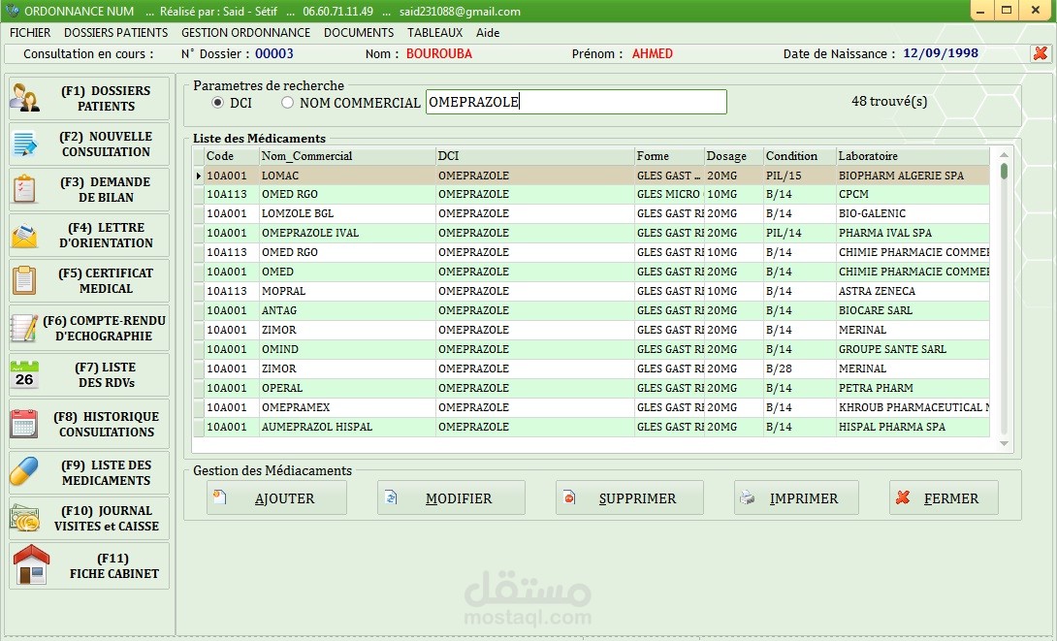Click the search field containing OMEPRAZOLE
Screen dimensions: 1057x641
pyautogui.click(x=576, y=102)
